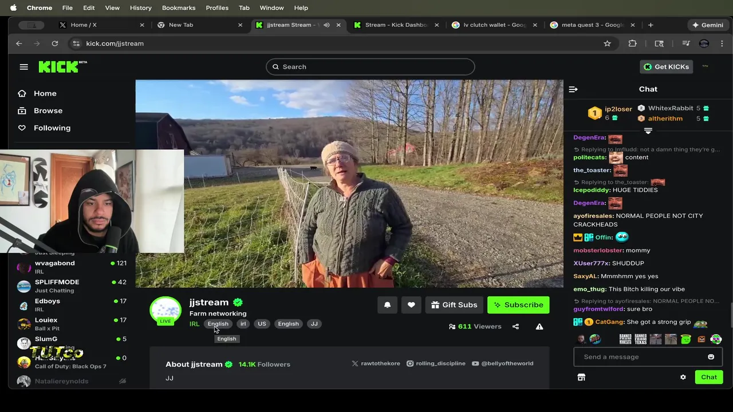This screenshot has width=733, height=412.
Task: Switch to New Tab tab
Action: 200,25
